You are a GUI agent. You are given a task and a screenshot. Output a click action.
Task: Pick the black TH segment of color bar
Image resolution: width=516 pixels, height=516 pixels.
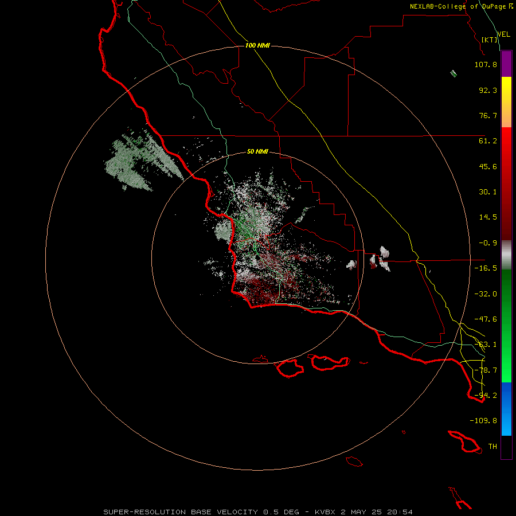click(x=506, y=447)
